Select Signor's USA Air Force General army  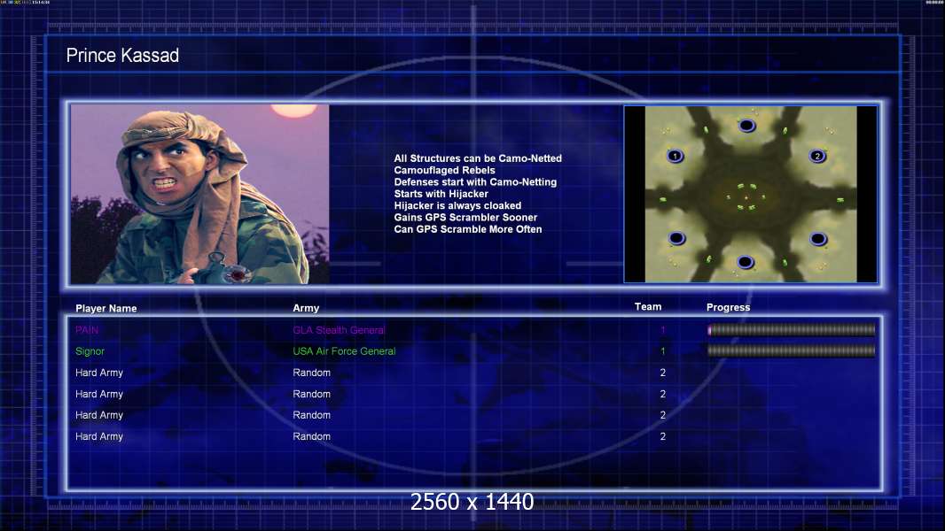344,351
